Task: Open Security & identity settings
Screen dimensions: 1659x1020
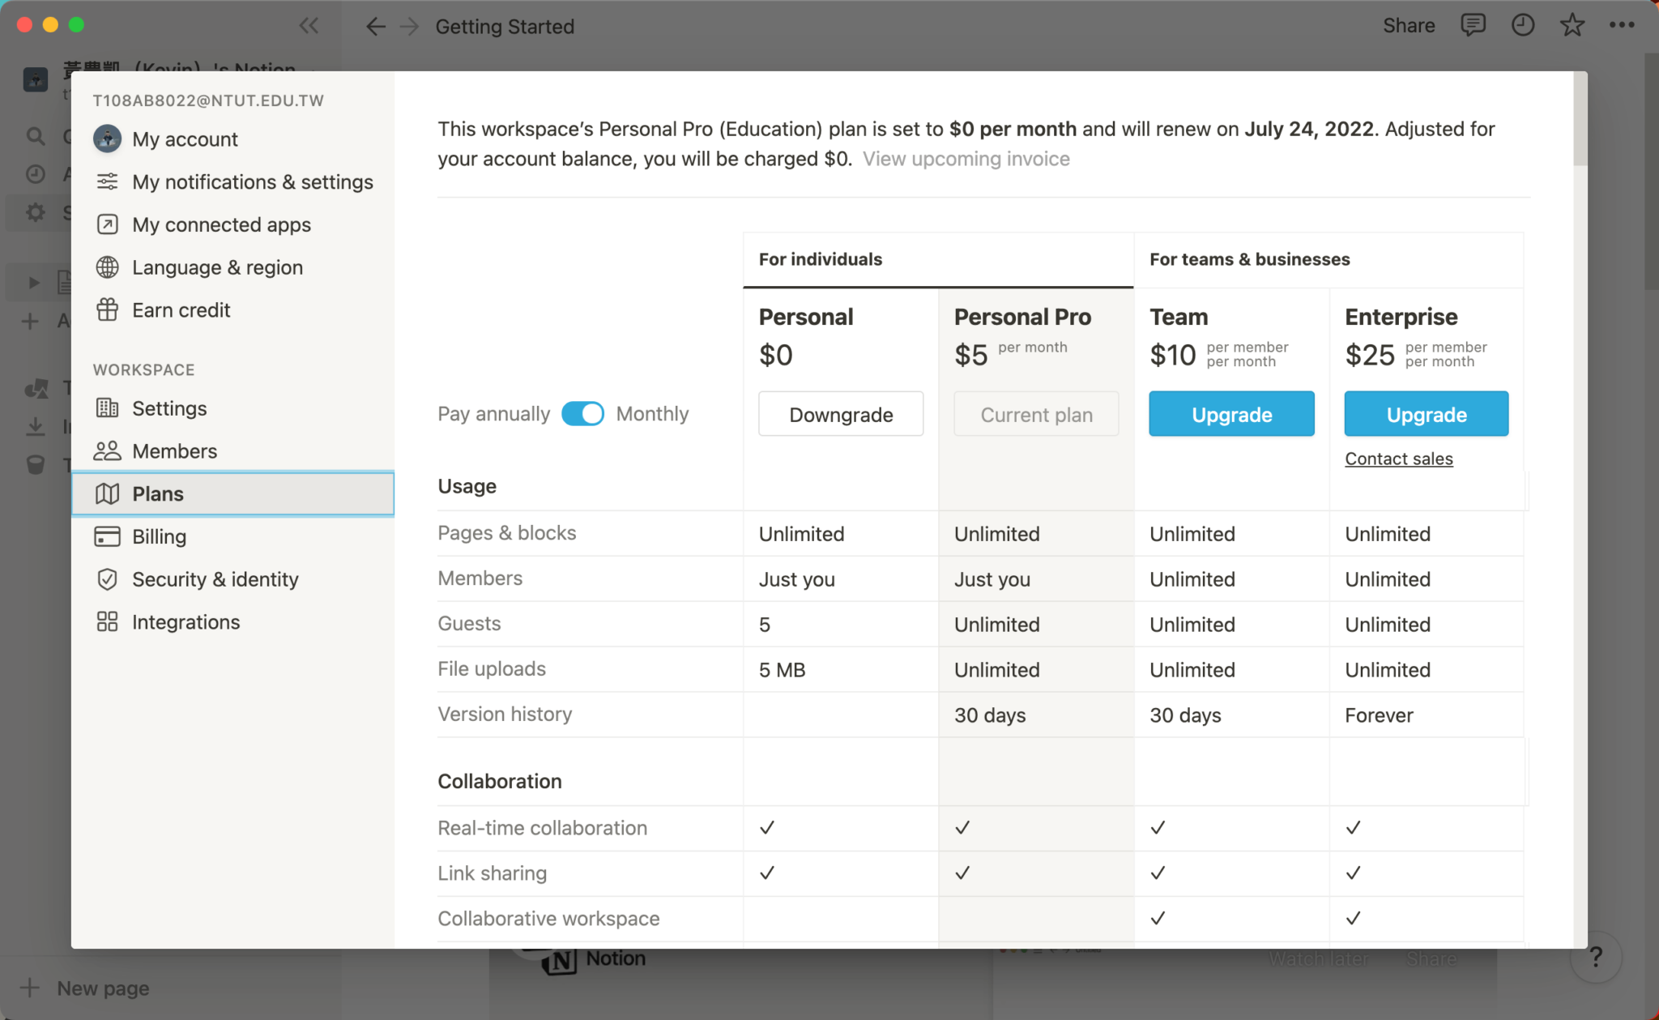Action: coord(215,578)
